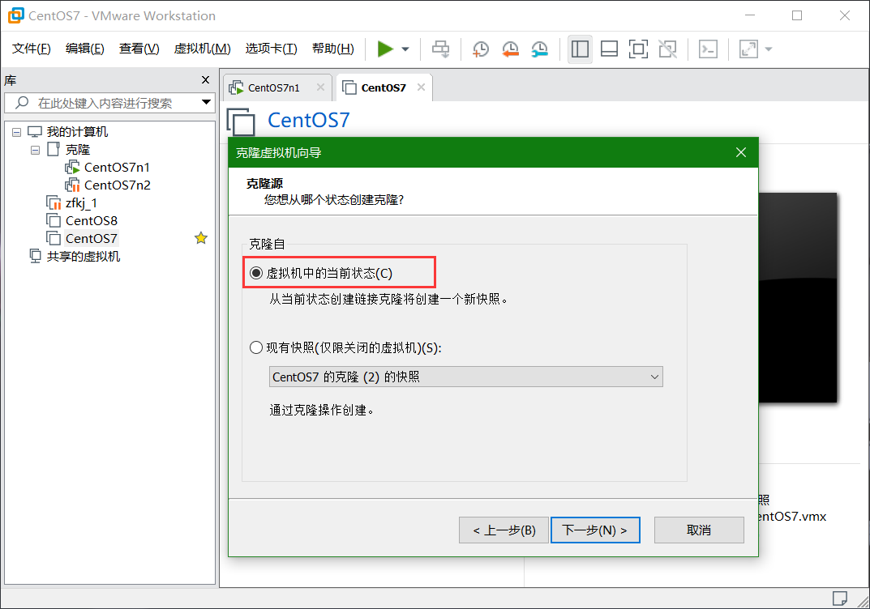Revert to snapshot toolbar icon
Image resolution: width=870 pixels, height=609 pixels.
(510, 49)
